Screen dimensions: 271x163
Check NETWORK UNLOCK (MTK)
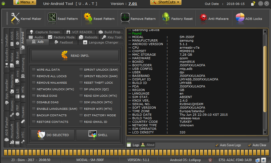click(34, 89)
